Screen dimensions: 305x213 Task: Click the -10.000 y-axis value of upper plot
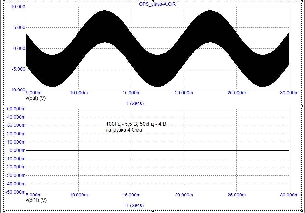(17, 90)
